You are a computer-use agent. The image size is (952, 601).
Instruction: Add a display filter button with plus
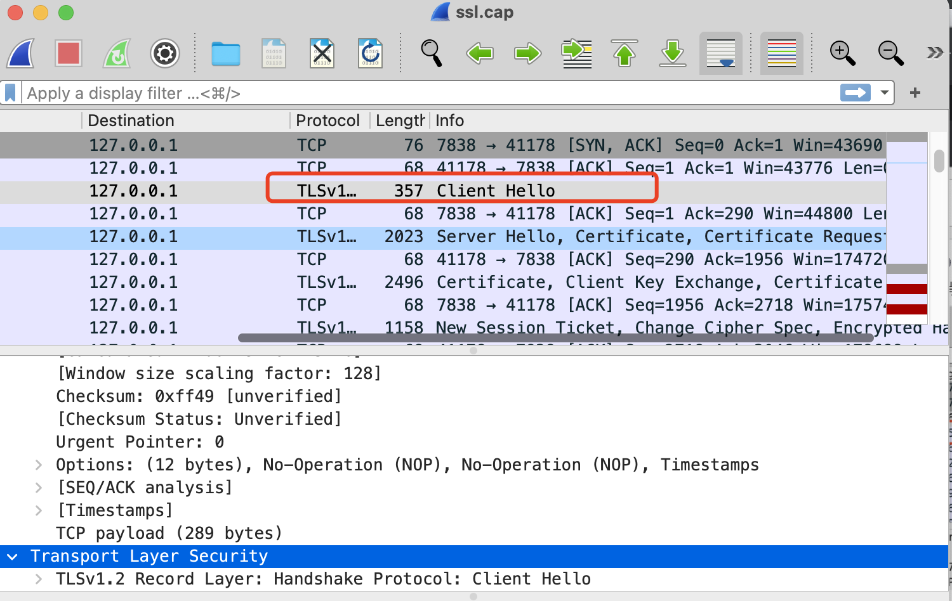coord(915,93)
